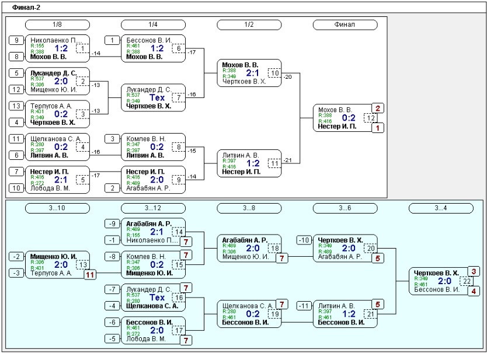Image resolution: width=487 pixels, height=353 pixels.
Task: Select the "1/4" round header
Action: point(153,25)
